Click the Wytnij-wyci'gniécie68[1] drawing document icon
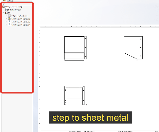The image size is (159, 132). click(3, 7)
